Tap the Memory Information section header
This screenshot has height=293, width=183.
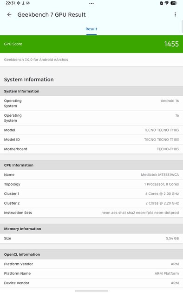pos(91,229)
